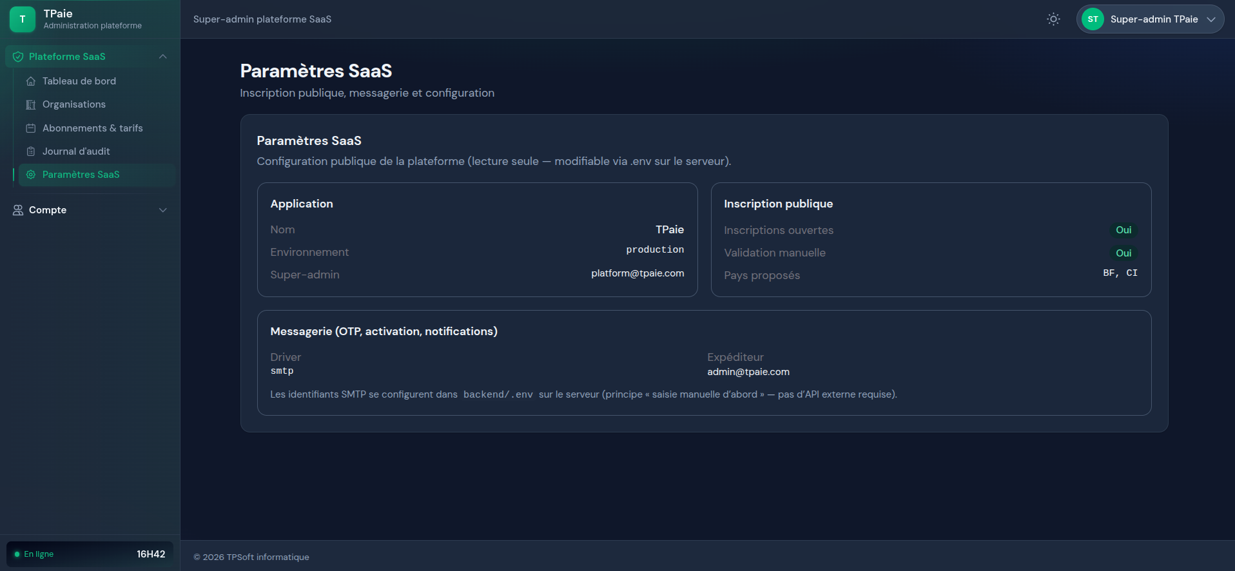The width and height of the screenshot is (1235, 571).
Task: Click the Messagerie card heading
Action: [x=384, y=331]
